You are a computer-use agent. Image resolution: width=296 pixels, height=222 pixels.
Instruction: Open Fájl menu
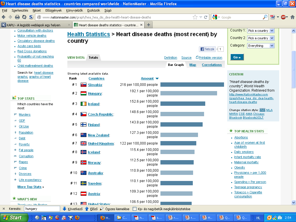pyautogui.click(x=5, y=10)
